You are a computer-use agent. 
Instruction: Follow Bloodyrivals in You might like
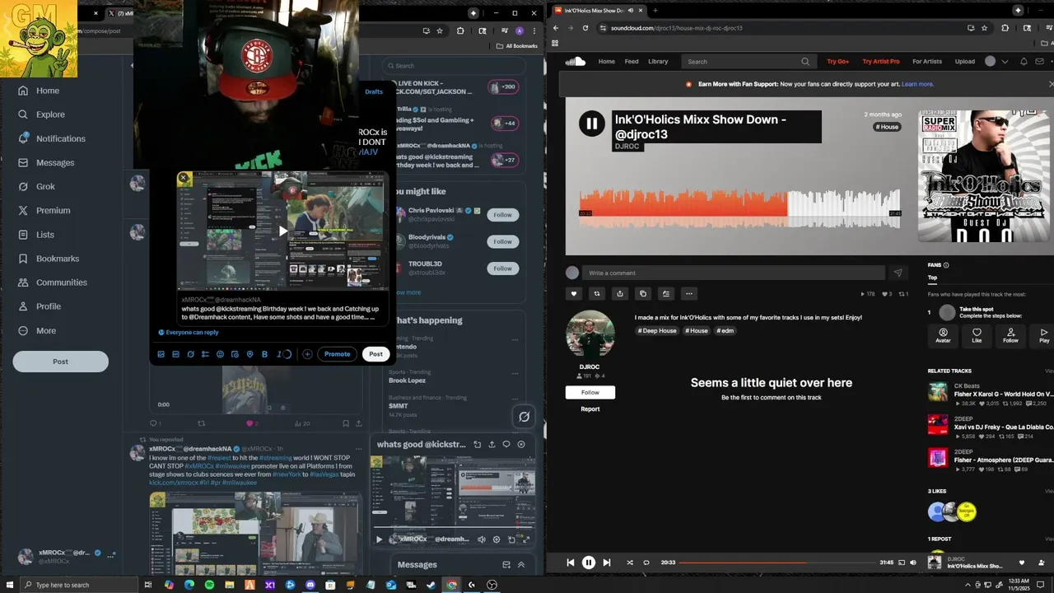502,241
